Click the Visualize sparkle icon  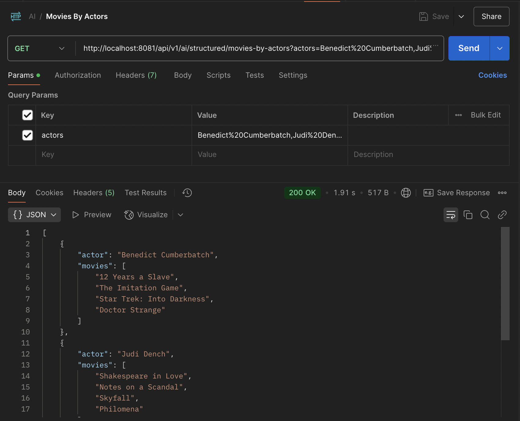(x=129, y=215)
